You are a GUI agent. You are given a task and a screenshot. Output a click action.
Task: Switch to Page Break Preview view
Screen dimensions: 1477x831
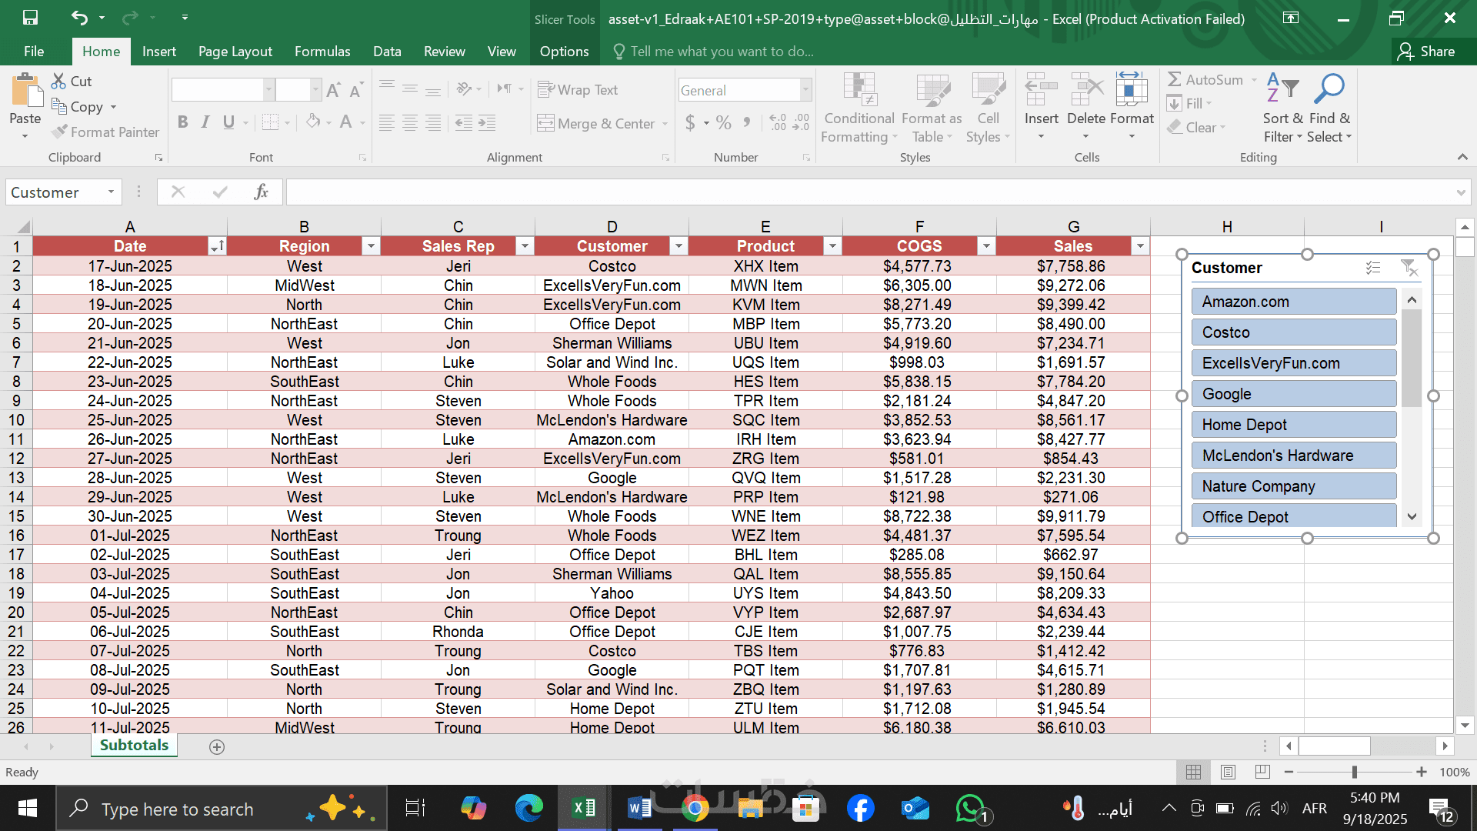click(x=1262, y=772)
